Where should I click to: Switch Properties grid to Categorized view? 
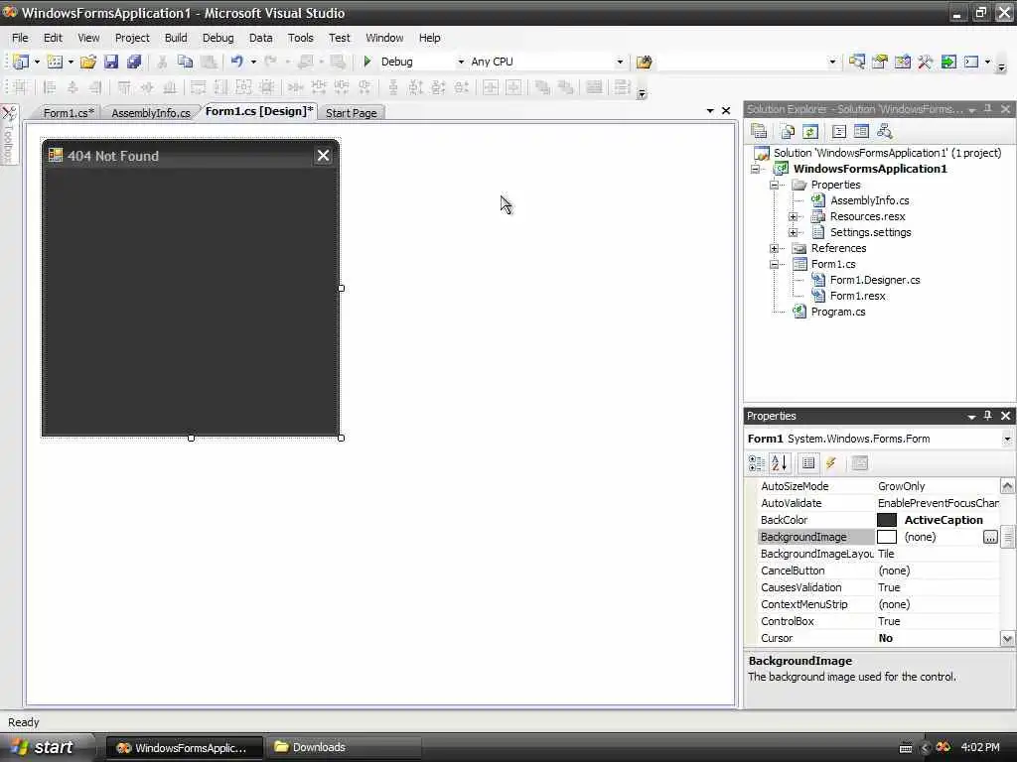pos(756,462)
